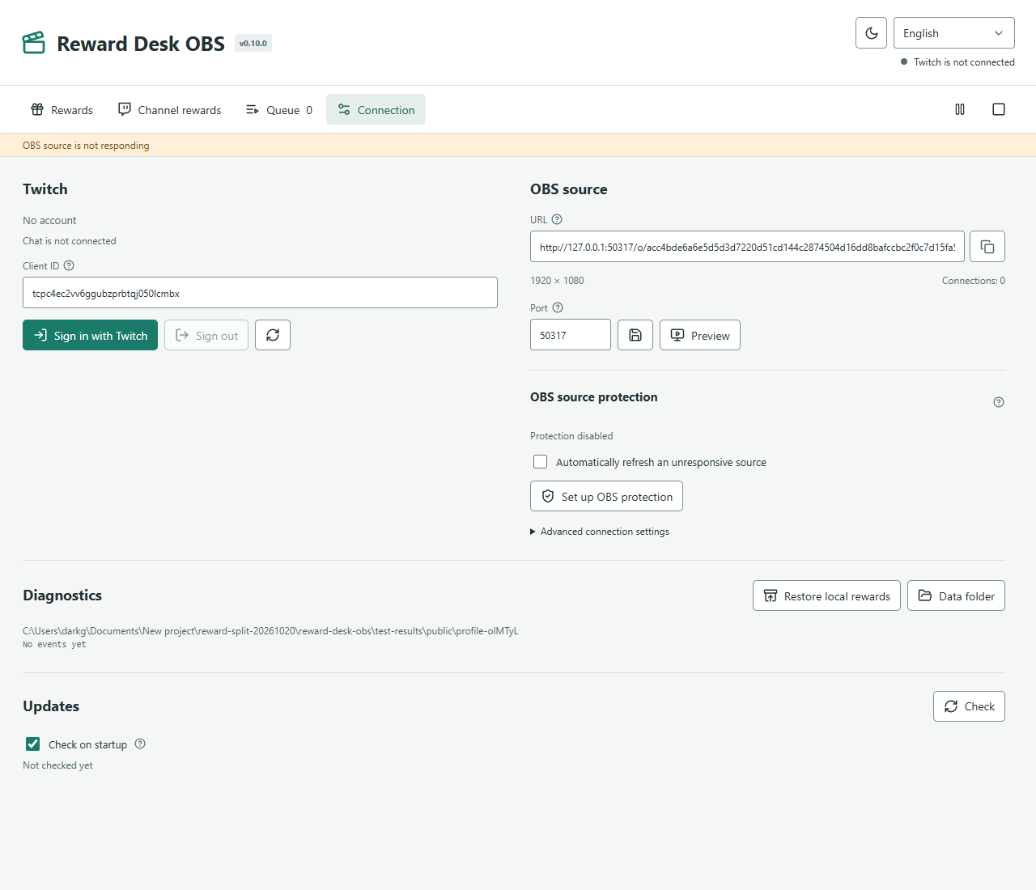Click the 'Chat is not connected' text
This screenshot has width=1036, height=890.
coord(70,241)
